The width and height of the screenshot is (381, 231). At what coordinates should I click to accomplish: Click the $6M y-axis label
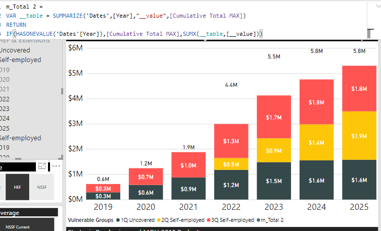[75, 48]
